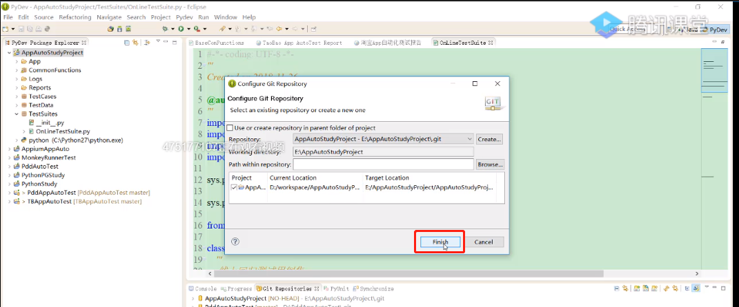Open the Run icon dropdown arrow
The width and height of the screenshot is (739, 307).
[x=188, y=29]
